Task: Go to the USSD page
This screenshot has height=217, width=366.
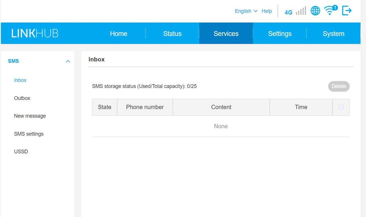Action: 21,151
